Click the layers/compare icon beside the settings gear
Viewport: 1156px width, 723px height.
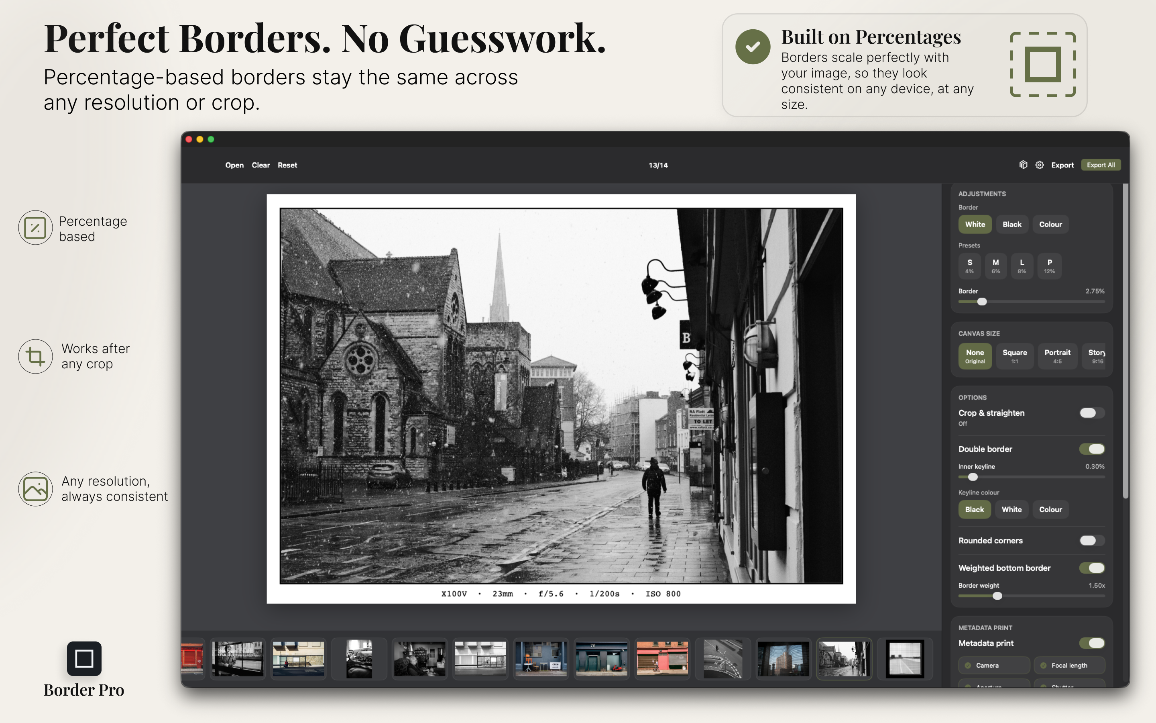pos(1023,165)
